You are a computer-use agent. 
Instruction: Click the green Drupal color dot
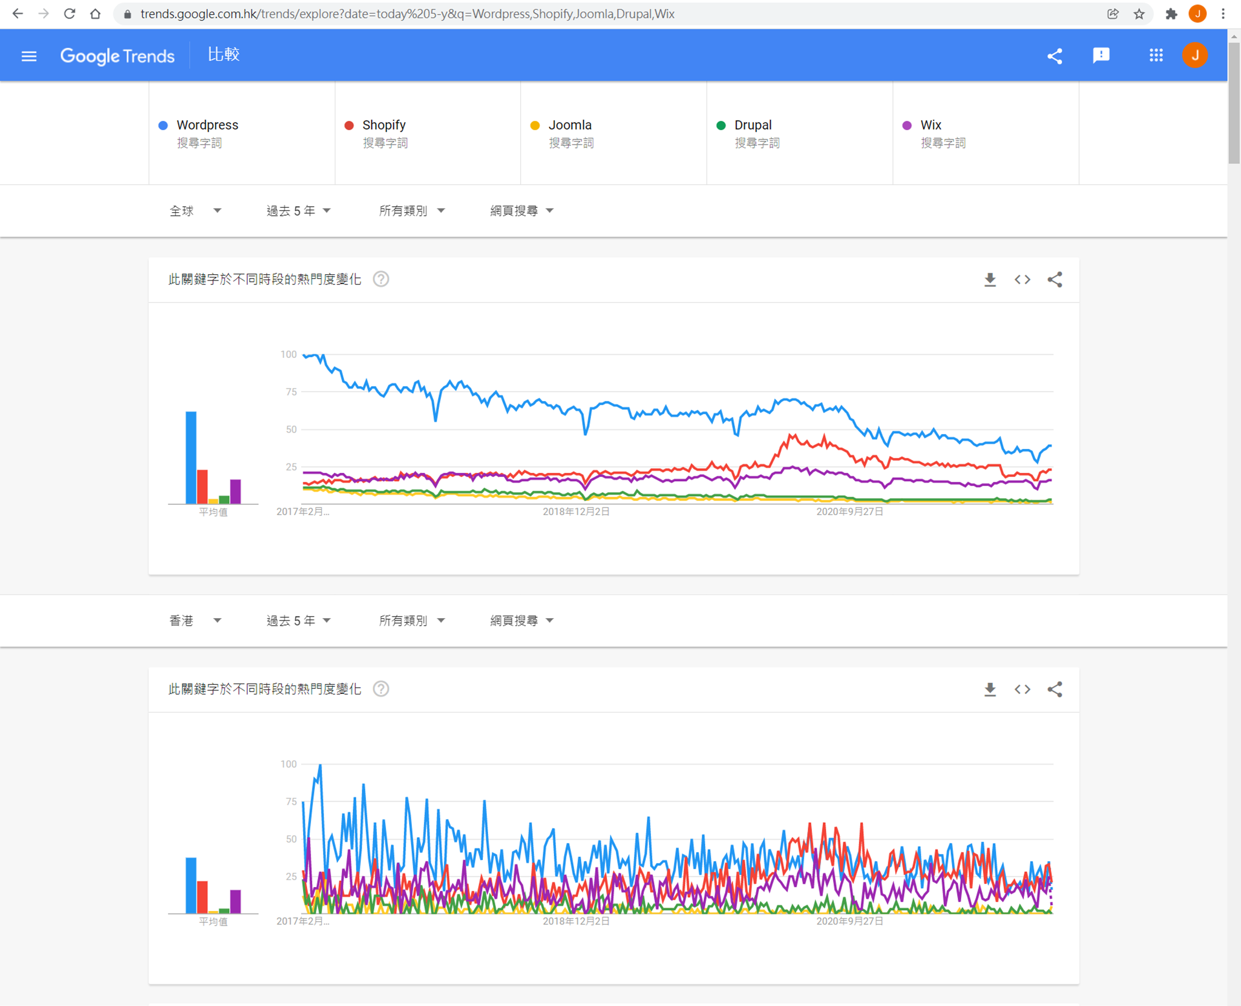[721, 125]
